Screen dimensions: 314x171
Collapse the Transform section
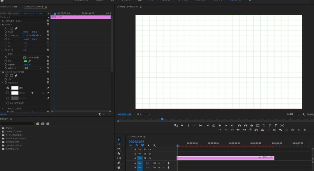pos(2,109)
